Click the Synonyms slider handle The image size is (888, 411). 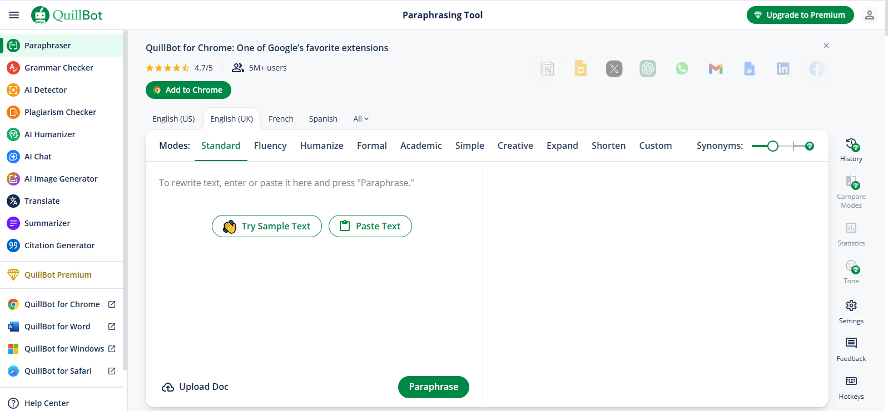773,146
